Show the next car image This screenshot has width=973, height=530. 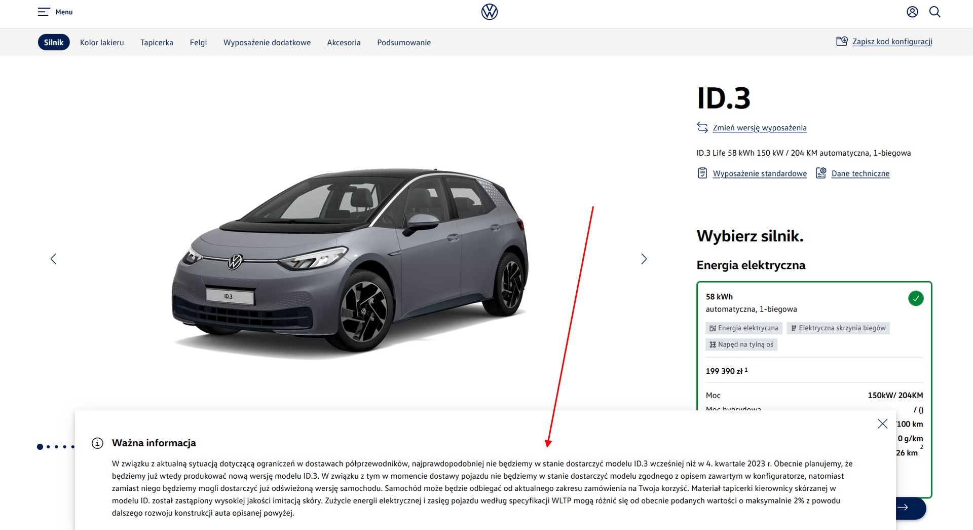(x=644, y=259)
